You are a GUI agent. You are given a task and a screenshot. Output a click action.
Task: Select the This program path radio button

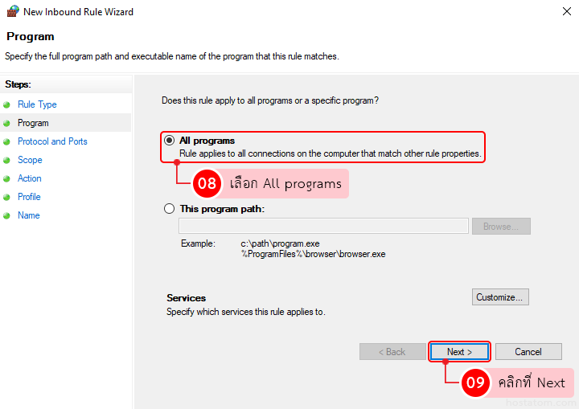tap(169, 209)
